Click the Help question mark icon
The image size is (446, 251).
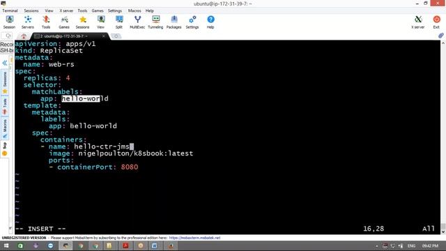pos(210,22)
